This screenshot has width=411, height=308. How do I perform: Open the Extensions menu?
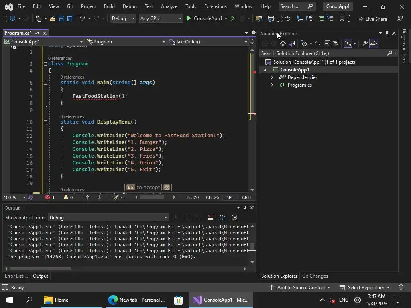click(x=216, y=6)
